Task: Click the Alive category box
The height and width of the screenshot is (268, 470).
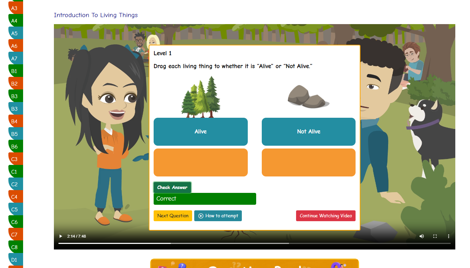Action: tap(201, 132)
